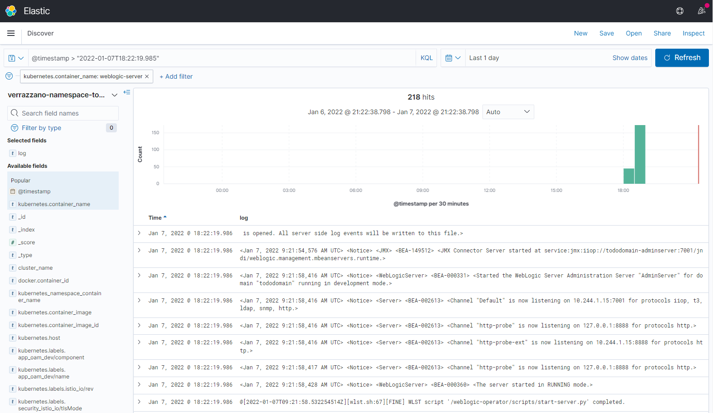Click the short histogram bar
This screenshot has width=713, height=413.
coord(629,176)
